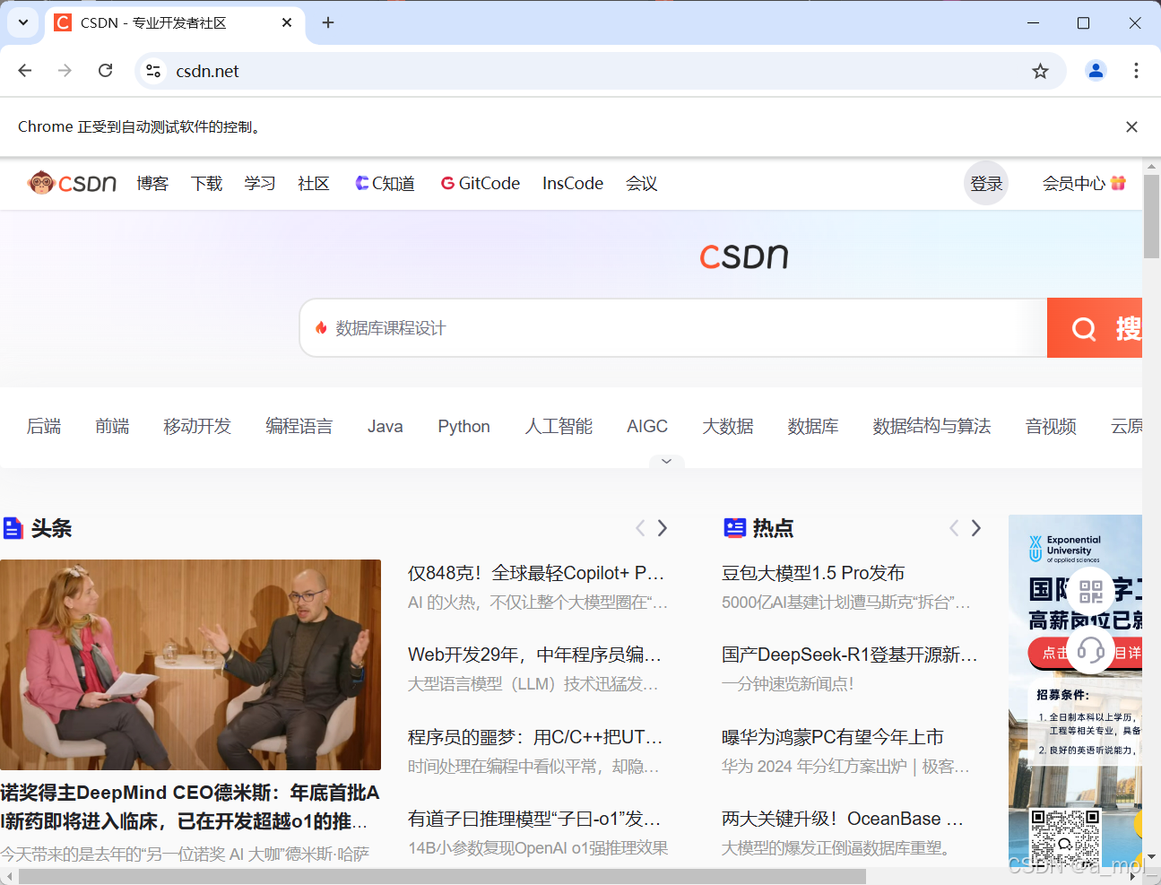Click the horizontal scrollbar thumb
This screenshot has width=1161, height=885.
442,876
